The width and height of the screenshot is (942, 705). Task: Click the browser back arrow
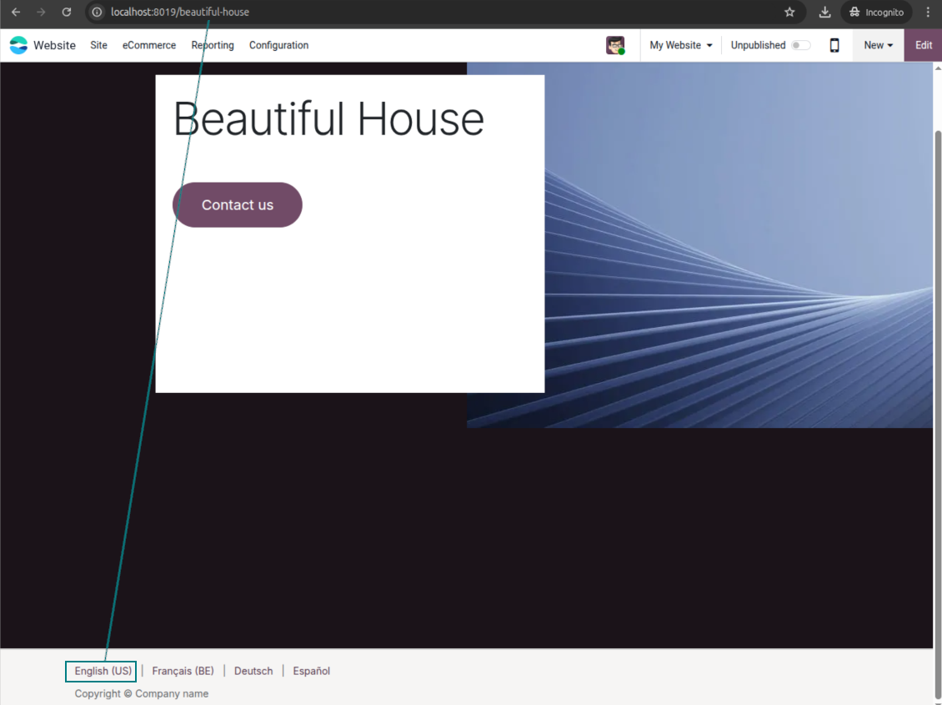click(x=16, y=13)
